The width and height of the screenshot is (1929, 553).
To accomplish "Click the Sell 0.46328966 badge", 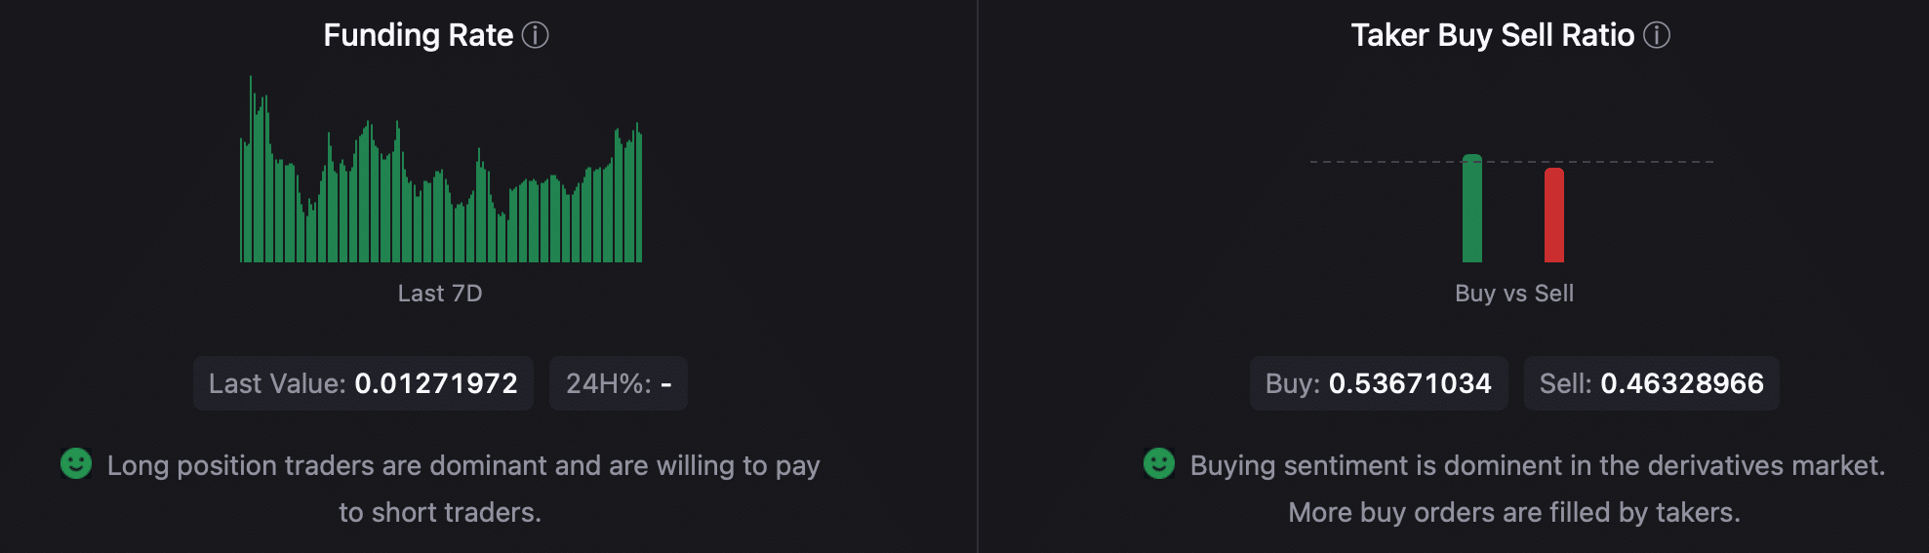I will click(1652, 383).
